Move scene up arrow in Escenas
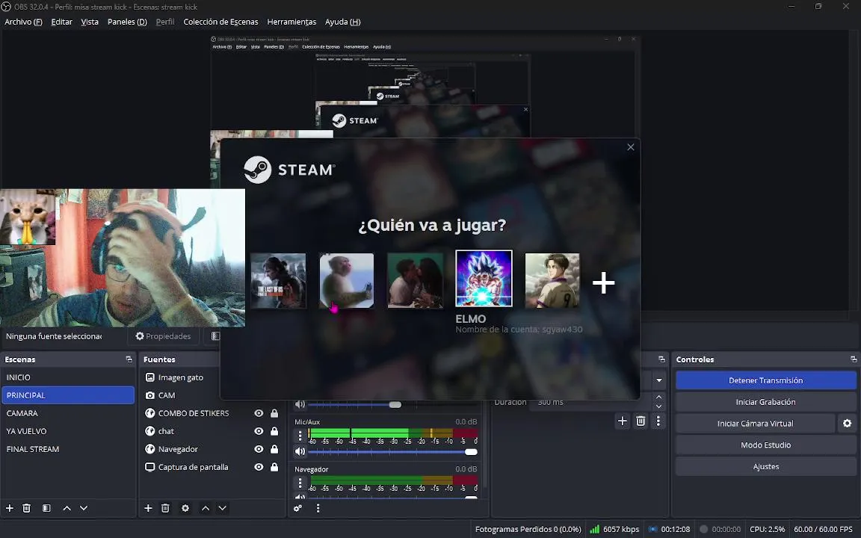This screenshot has height=538, width=861. [x=67, y=508]
